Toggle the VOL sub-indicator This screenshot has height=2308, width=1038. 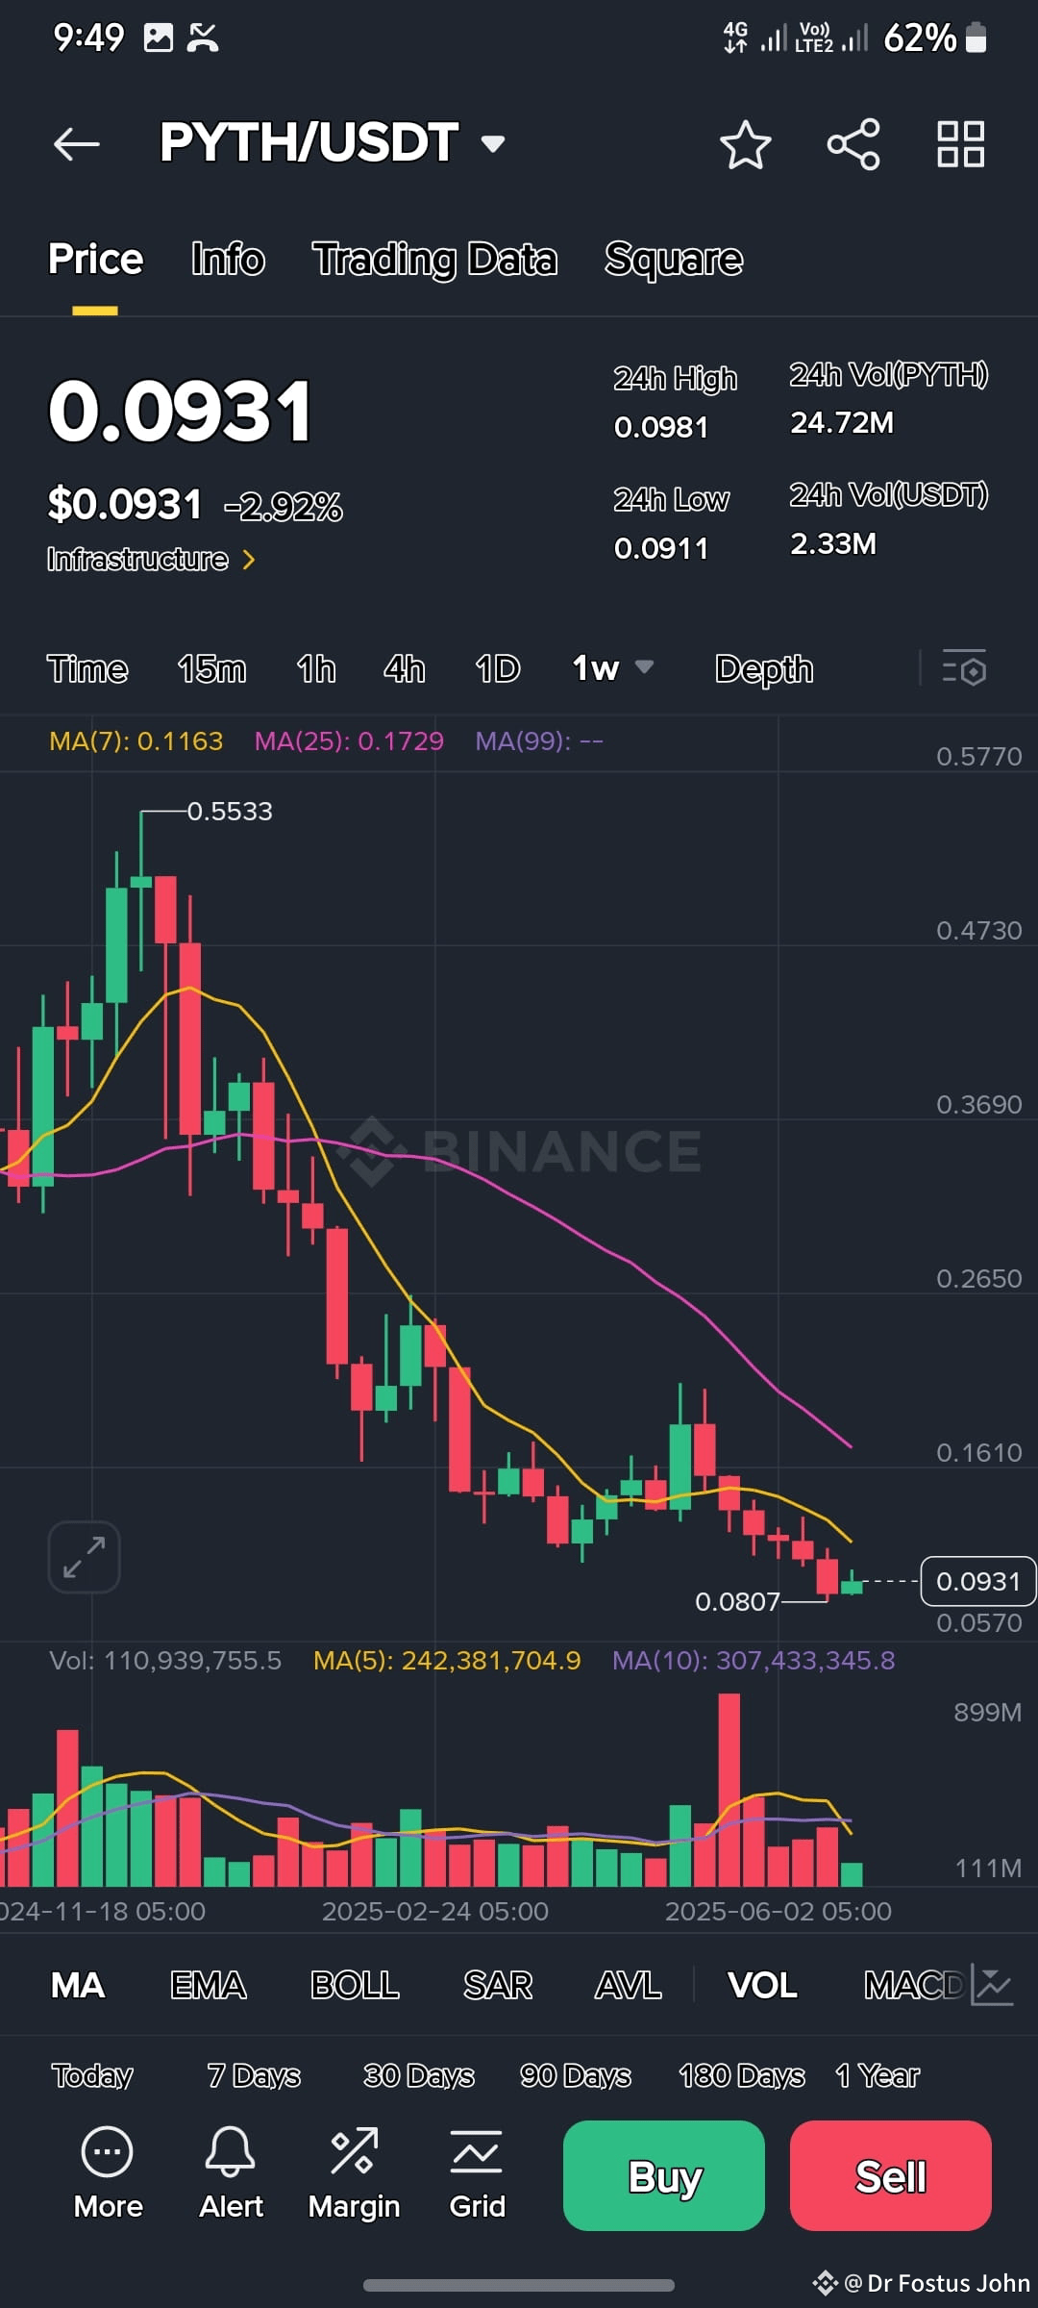[x=762, y=1985]
